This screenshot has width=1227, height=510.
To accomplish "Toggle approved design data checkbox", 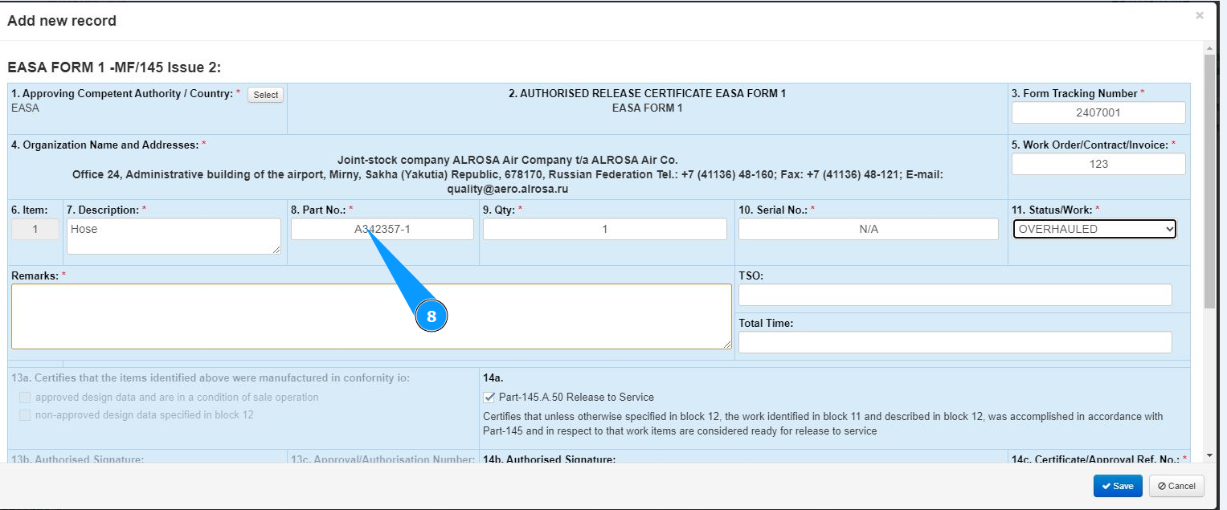I will 25,398.
